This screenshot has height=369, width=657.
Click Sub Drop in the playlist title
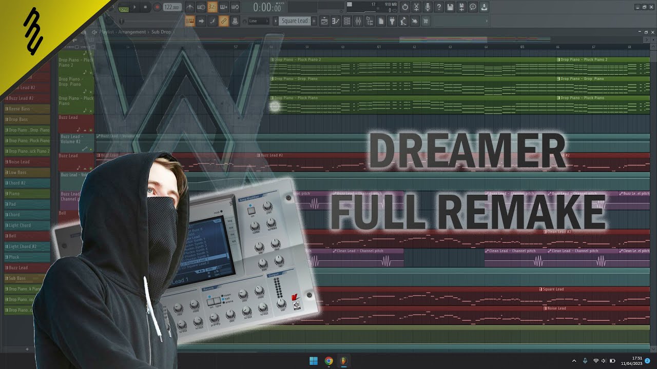pos(161,32)
